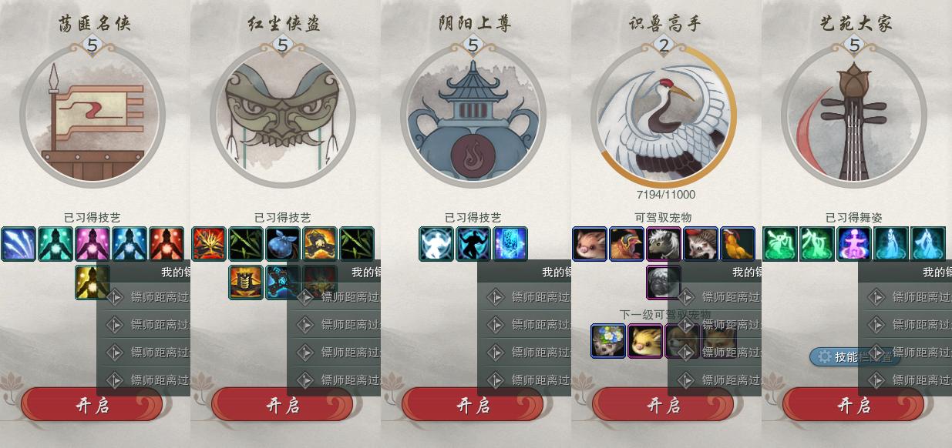Choose the pink seated dancer pose icon
Viewport: 952px width, 448px height.
click(854, 244)
